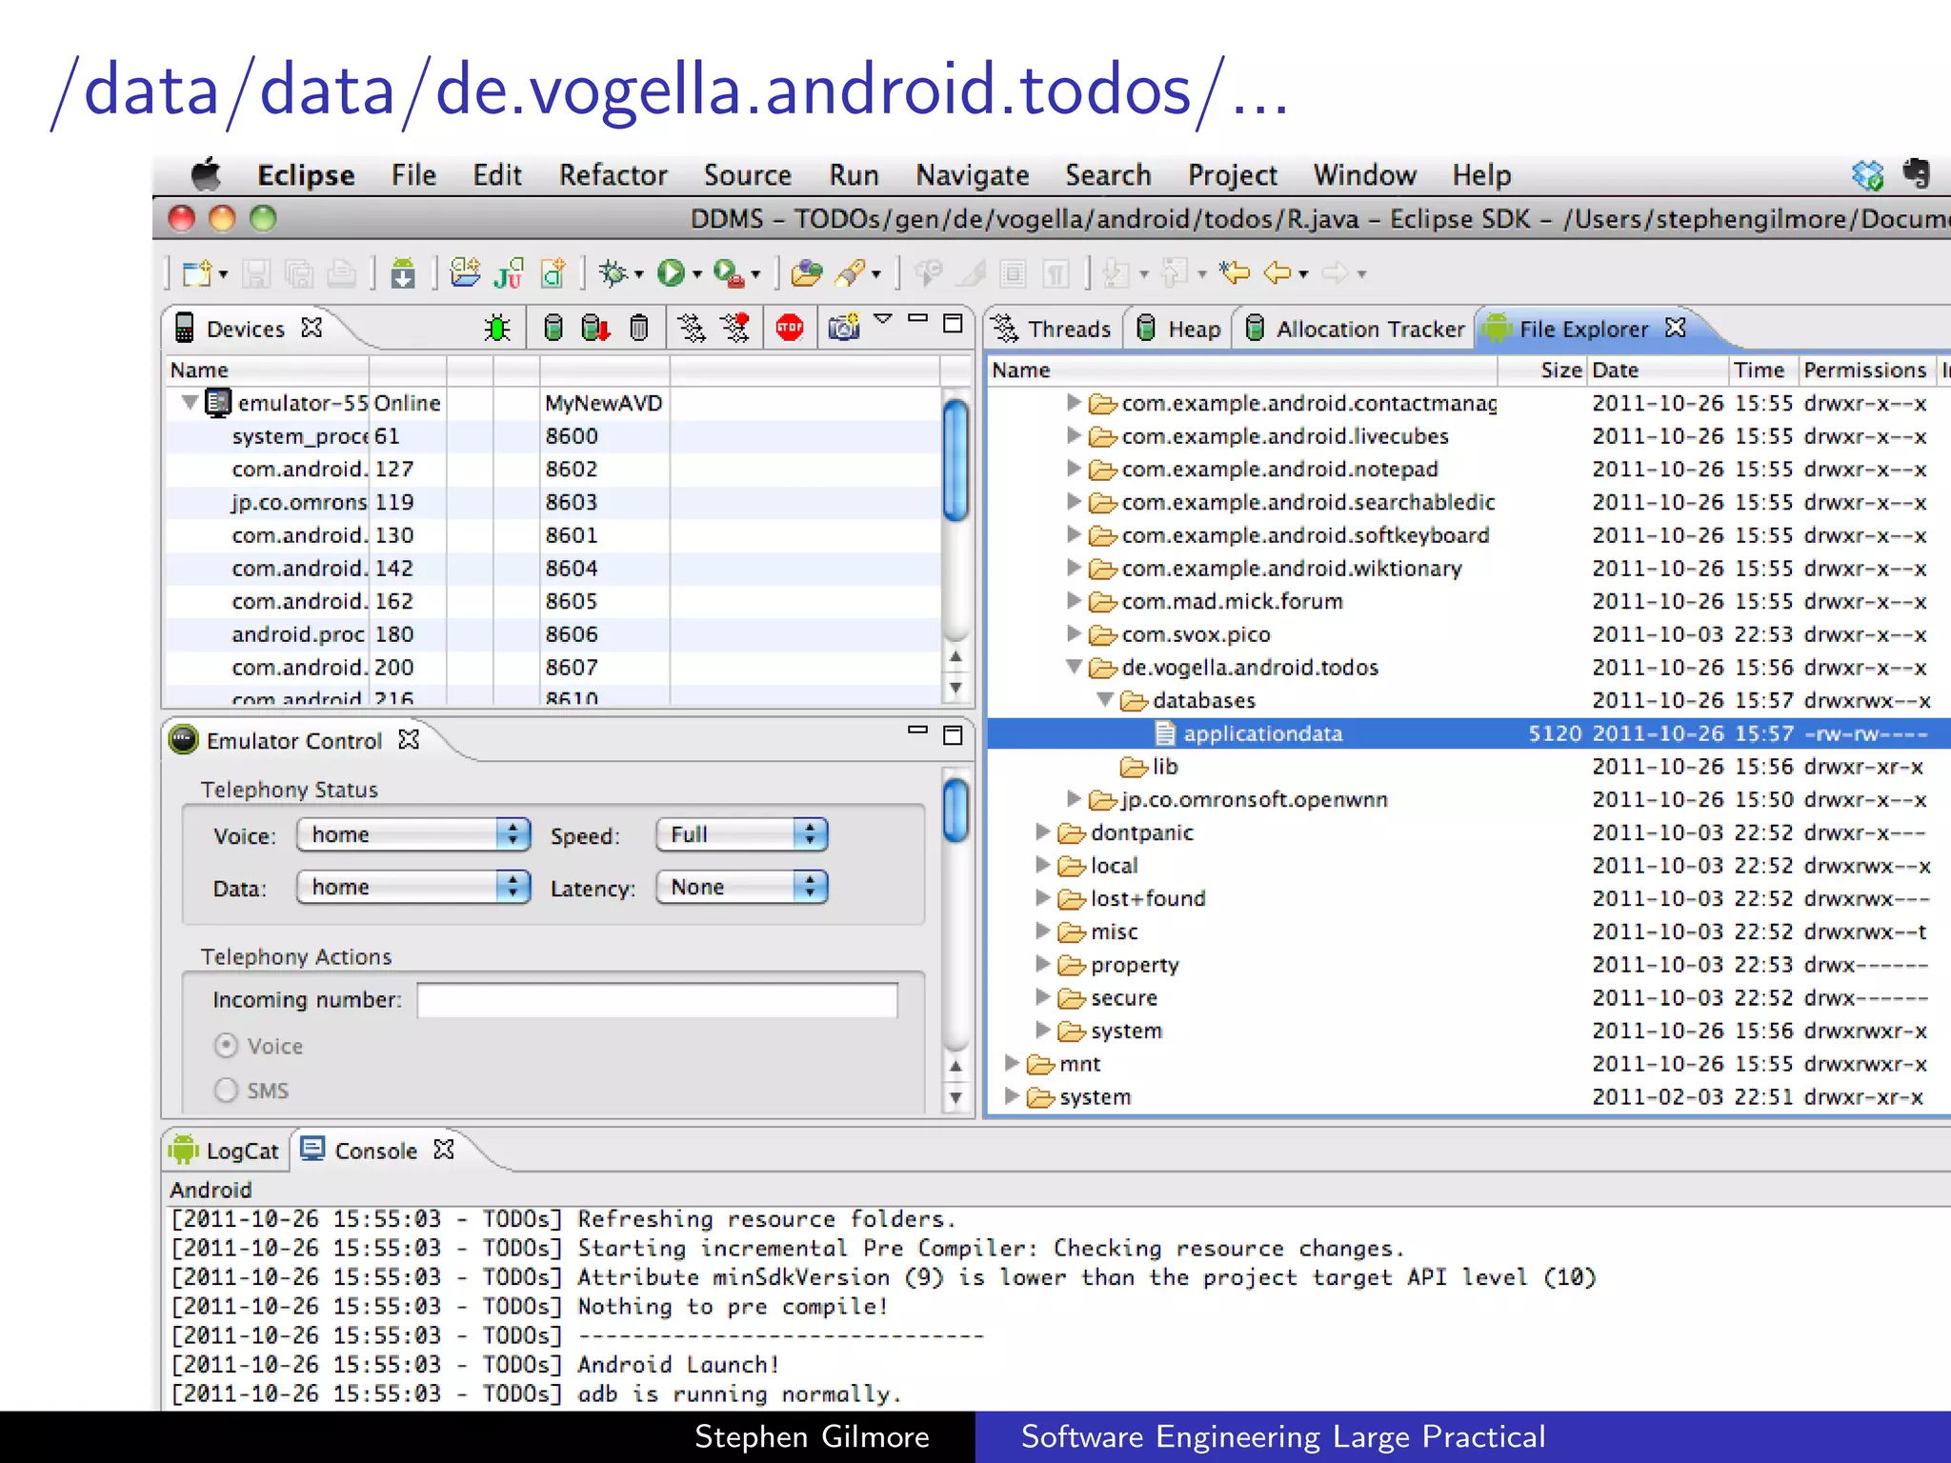Open the Devices view menu triangle
This screenshot has width=1951, height=1463.
click(883, 319)
